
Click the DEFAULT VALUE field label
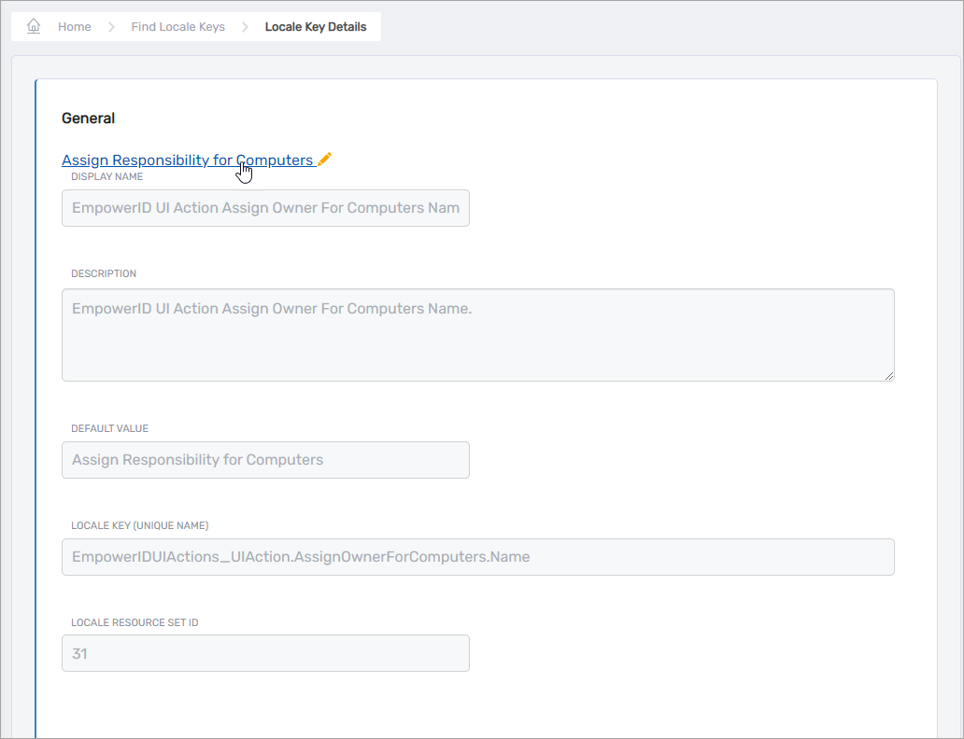[109, 428]
